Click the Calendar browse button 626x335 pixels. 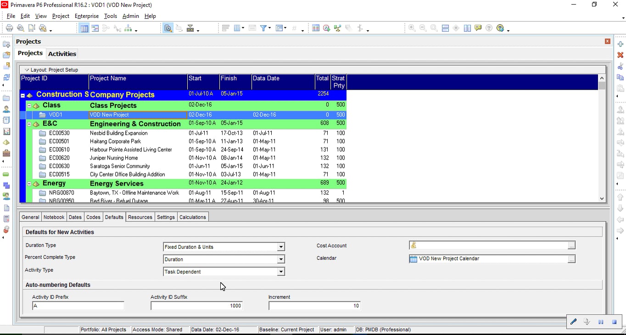(x=571, y=259)
